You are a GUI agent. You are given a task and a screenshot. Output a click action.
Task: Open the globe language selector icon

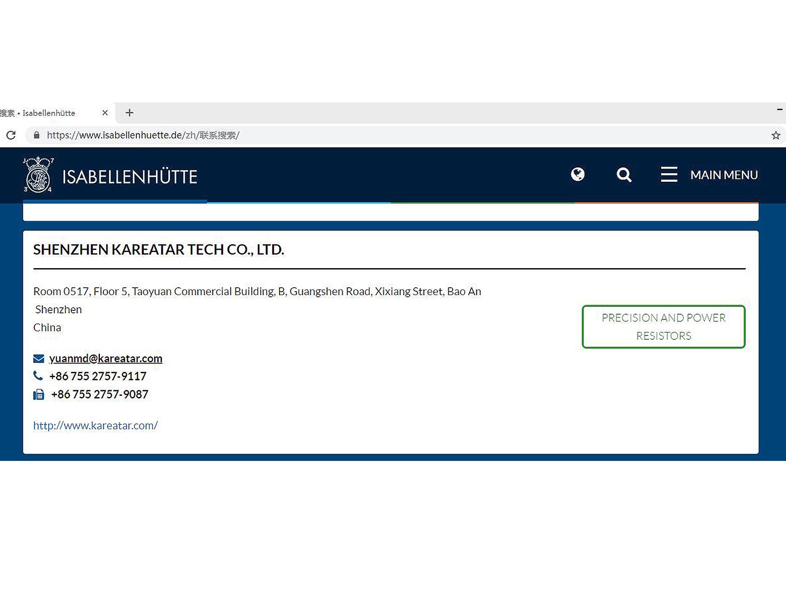click(x=578, y=174)
